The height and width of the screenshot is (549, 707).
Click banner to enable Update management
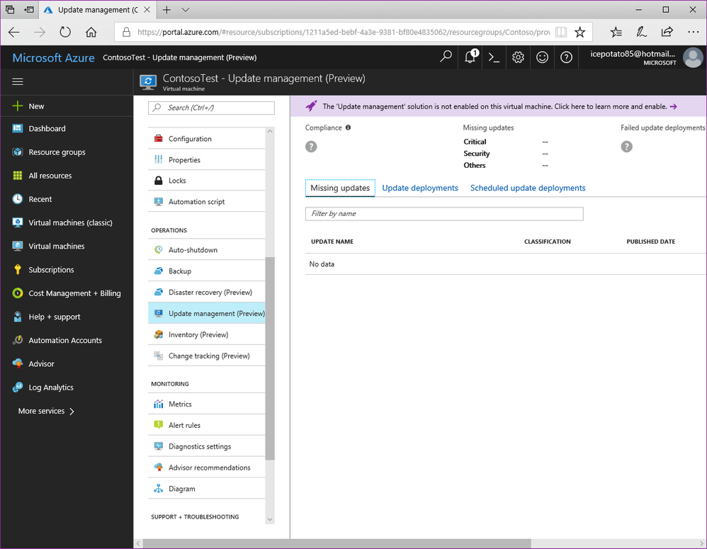[x=498, y=106]
